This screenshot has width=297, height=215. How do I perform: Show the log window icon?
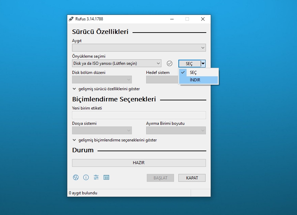pyautogui.click(x=106, y=177)
